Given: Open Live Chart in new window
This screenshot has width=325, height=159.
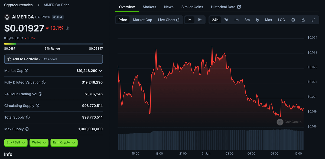Looking at the screenshot, I should (169, 20).
